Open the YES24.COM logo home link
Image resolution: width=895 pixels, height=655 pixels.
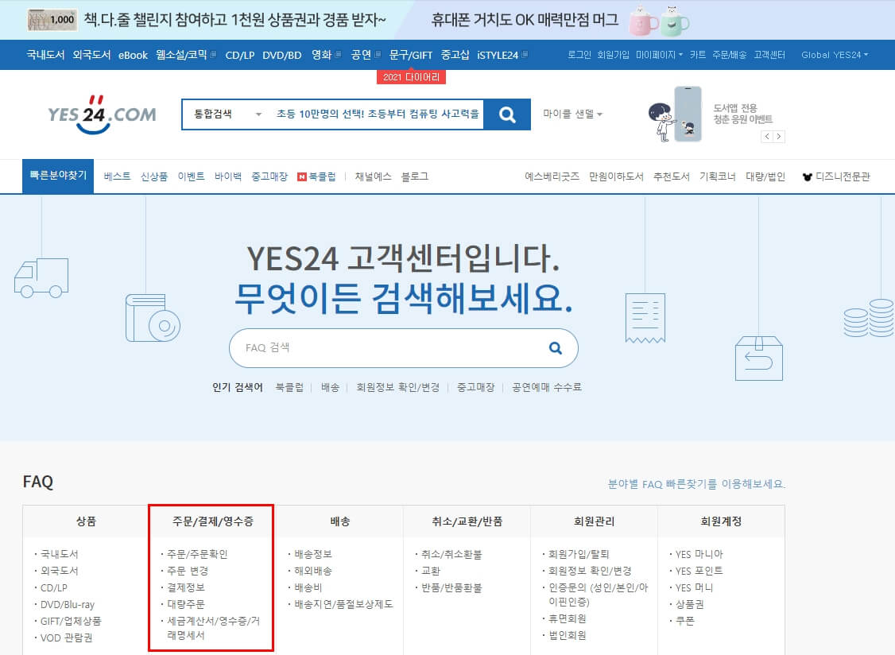102,114
